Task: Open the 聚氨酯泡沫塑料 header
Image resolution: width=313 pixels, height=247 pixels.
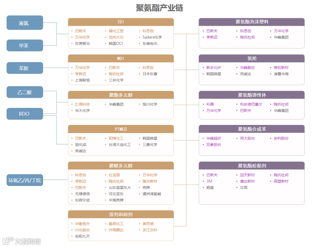Action: click(x=252, y=22)
